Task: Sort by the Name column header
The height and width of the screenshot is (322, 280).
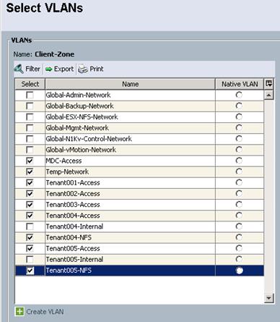Action: (130, 84)
